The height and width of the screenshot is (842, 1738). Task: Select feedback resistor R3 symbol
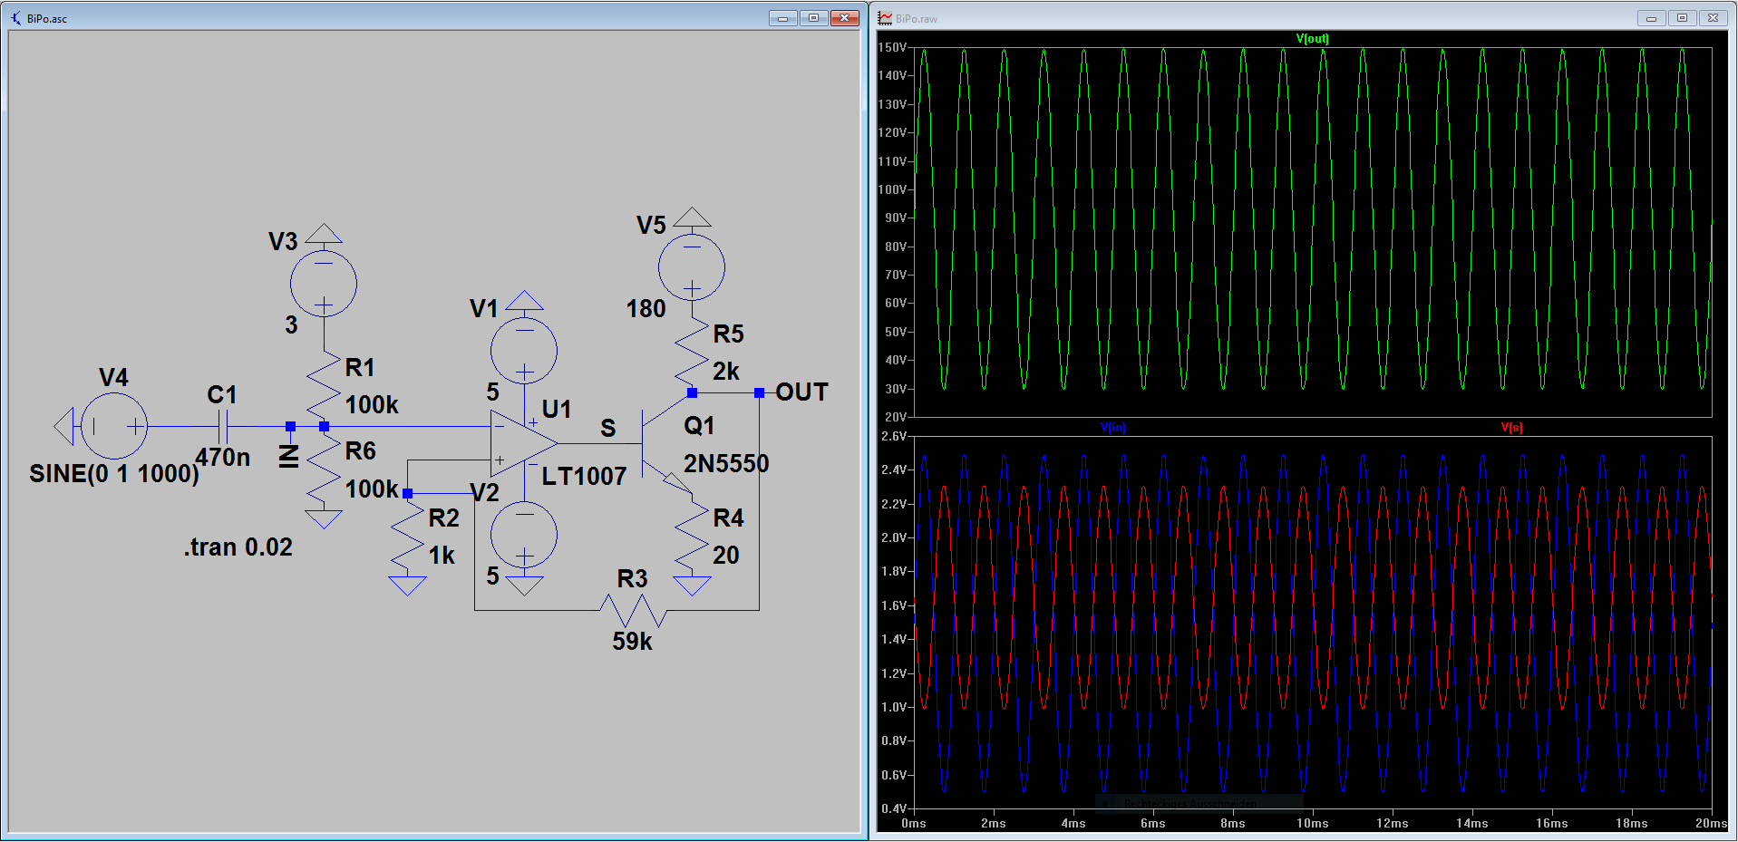pos(633,610)
